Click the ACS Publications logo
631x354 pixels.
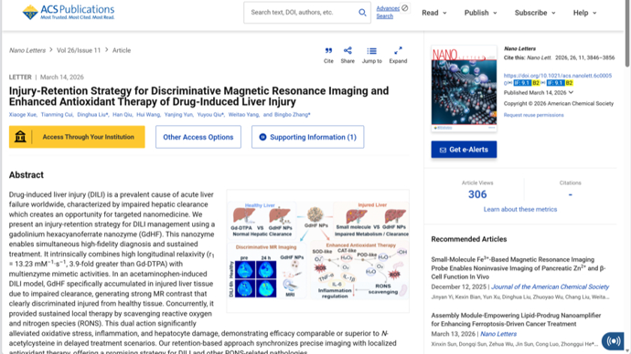coord(69,13)
